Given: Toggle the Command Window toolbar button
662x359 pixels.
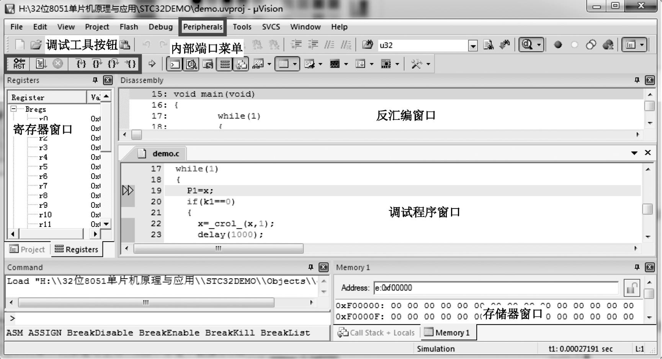Looking at the screenshot, I should 175,64.
